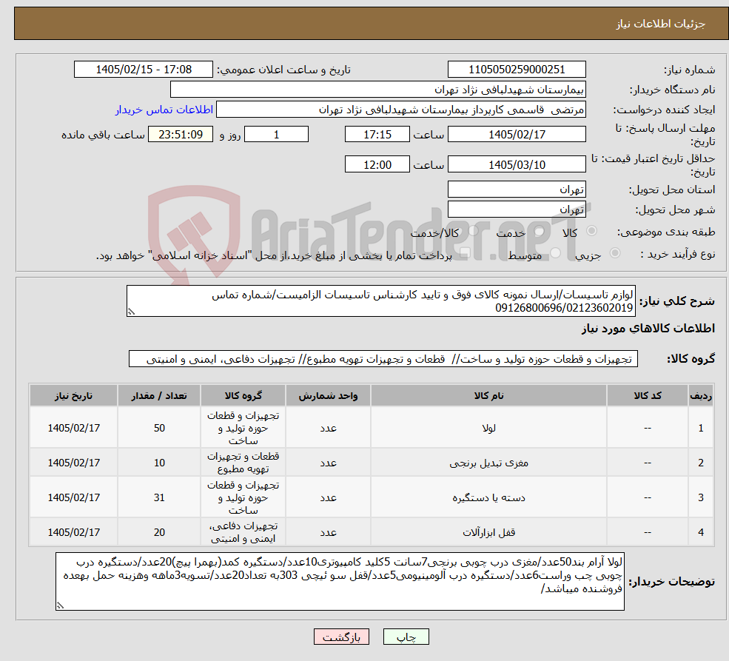Image resolution: width=729 pixels, height=661 pixels.
Task: Click the تاریخ نیاز column header
Action: click(73, 395)
